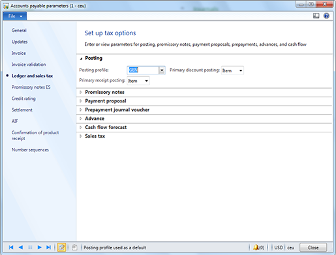336x255 pixels.
Task: Open the Posting profile dropdown arrow
Action: [162, 70]
